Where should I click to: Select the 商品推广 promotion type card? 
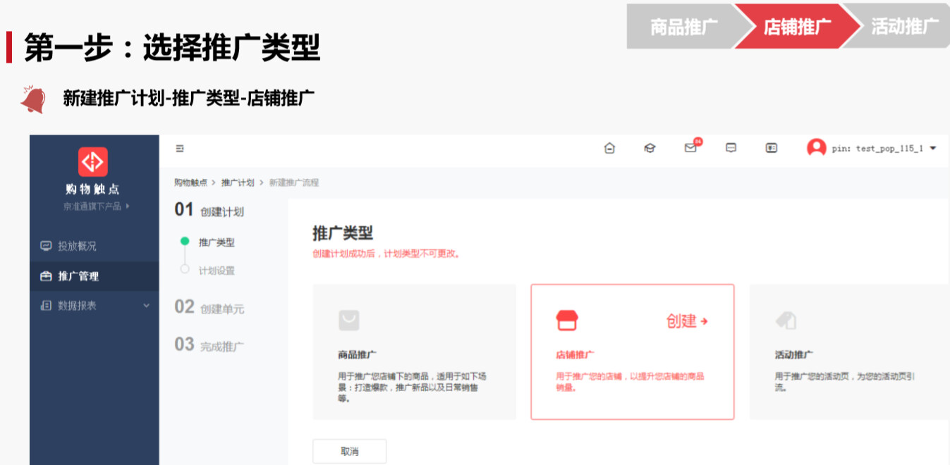click(x=414, y=352)
